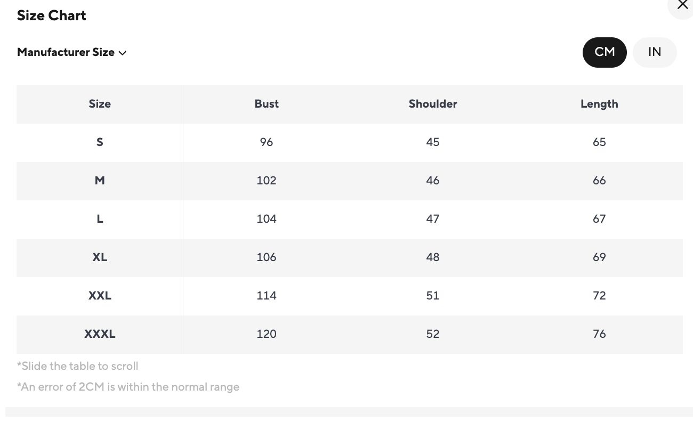Screen dimensions: 693x421
Task: Select the L size row label
Action: 100,219
